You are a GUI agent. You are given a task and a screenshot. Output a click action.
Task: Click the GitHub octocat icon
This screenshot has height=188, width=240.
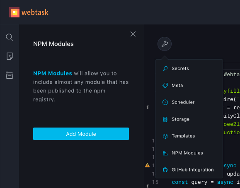[x=165, y=170]
